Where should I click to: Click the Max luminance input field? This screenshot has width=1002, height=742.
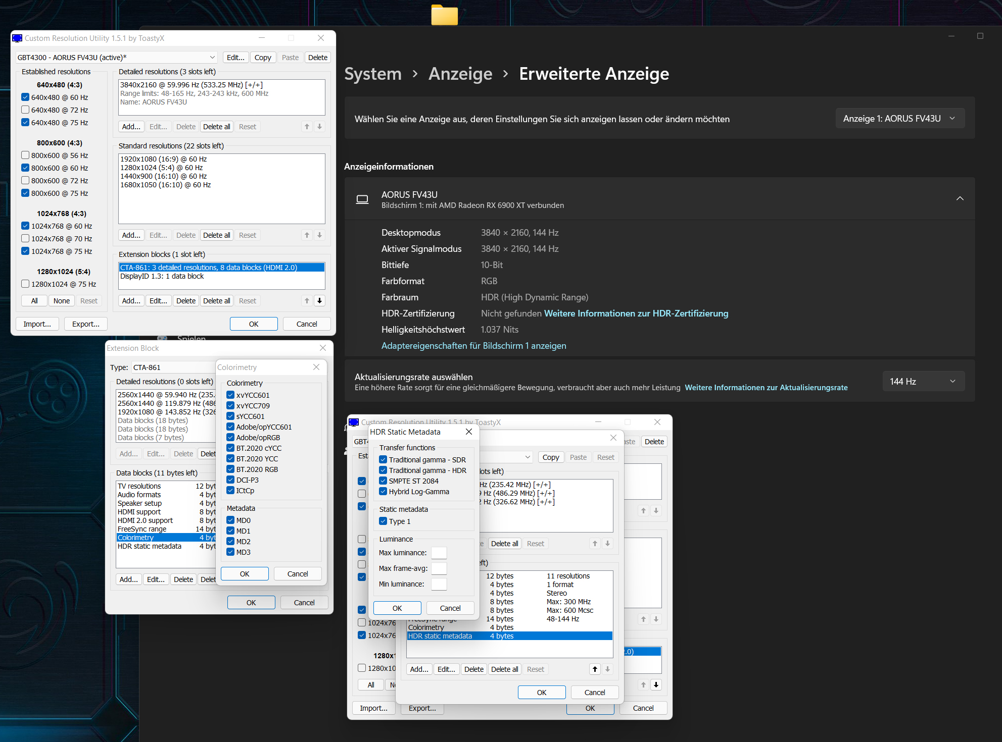[439, 553]
